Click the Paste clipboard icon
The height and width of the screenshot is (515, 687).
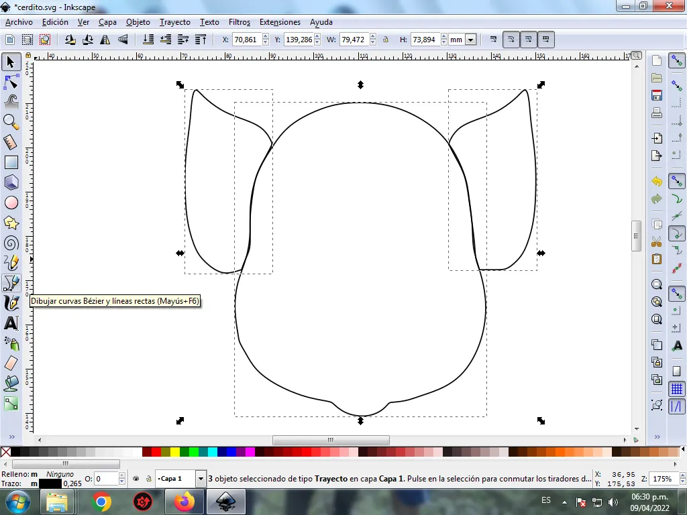tap(656, 259)
